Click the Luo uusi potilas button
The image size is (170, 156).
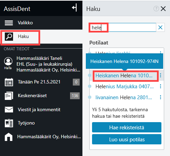coord(127,139)
